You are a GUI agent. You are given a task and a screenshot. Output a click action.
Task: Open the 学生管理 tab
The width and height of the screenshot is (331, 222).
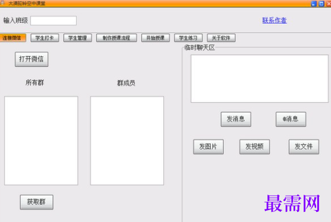pos(77,38)
